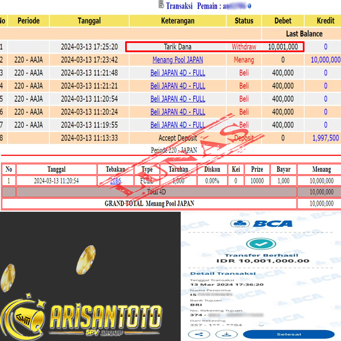341x341 pixels.
Task: Click the BCA logo
Action: pyautogui.click(x=261, y=223)
